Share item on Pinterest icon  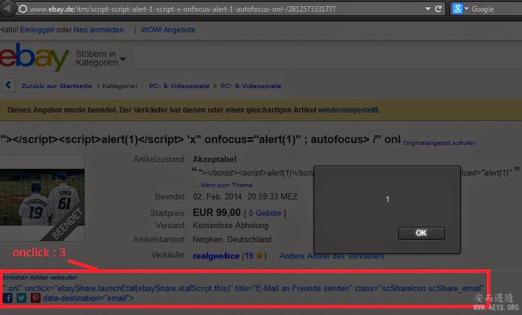point(36,298)
